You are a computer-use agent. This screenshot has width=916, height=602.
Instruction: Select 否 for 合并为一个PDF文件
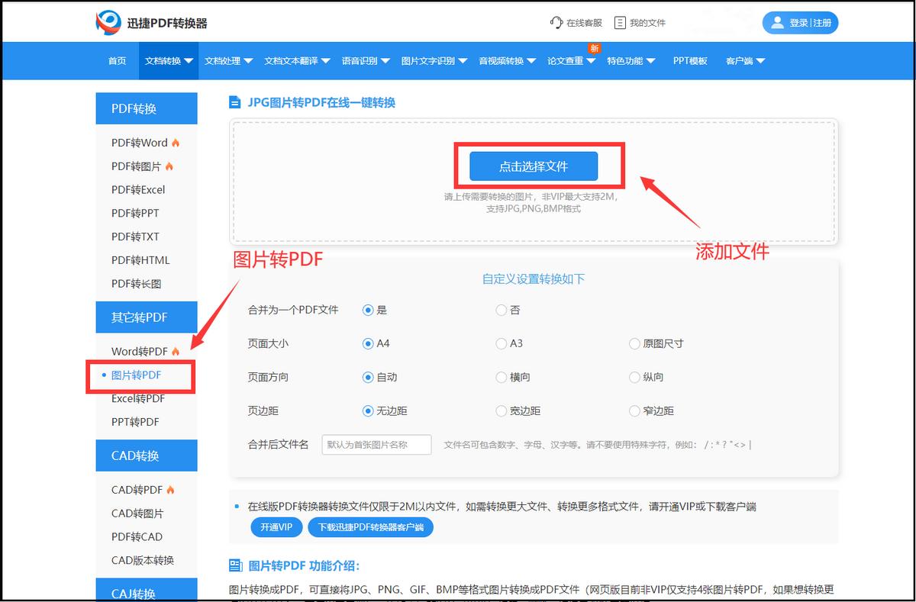point(500,310)
